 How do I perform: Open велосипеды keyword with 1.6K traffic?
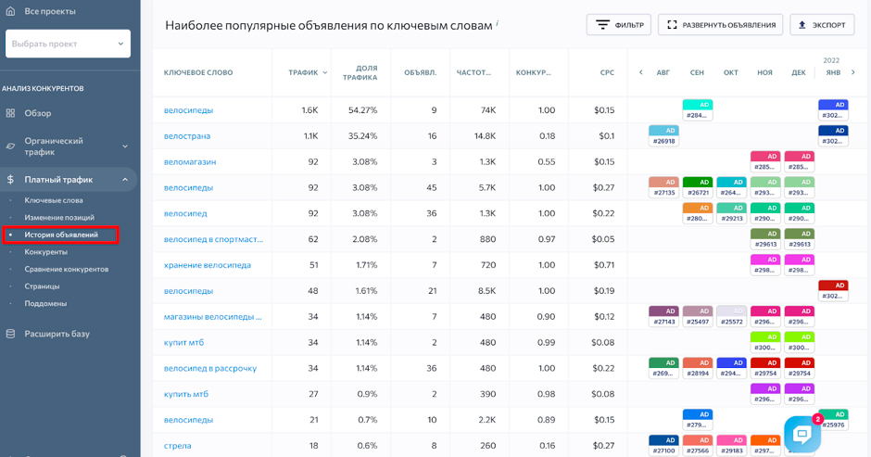click(188, 110)
